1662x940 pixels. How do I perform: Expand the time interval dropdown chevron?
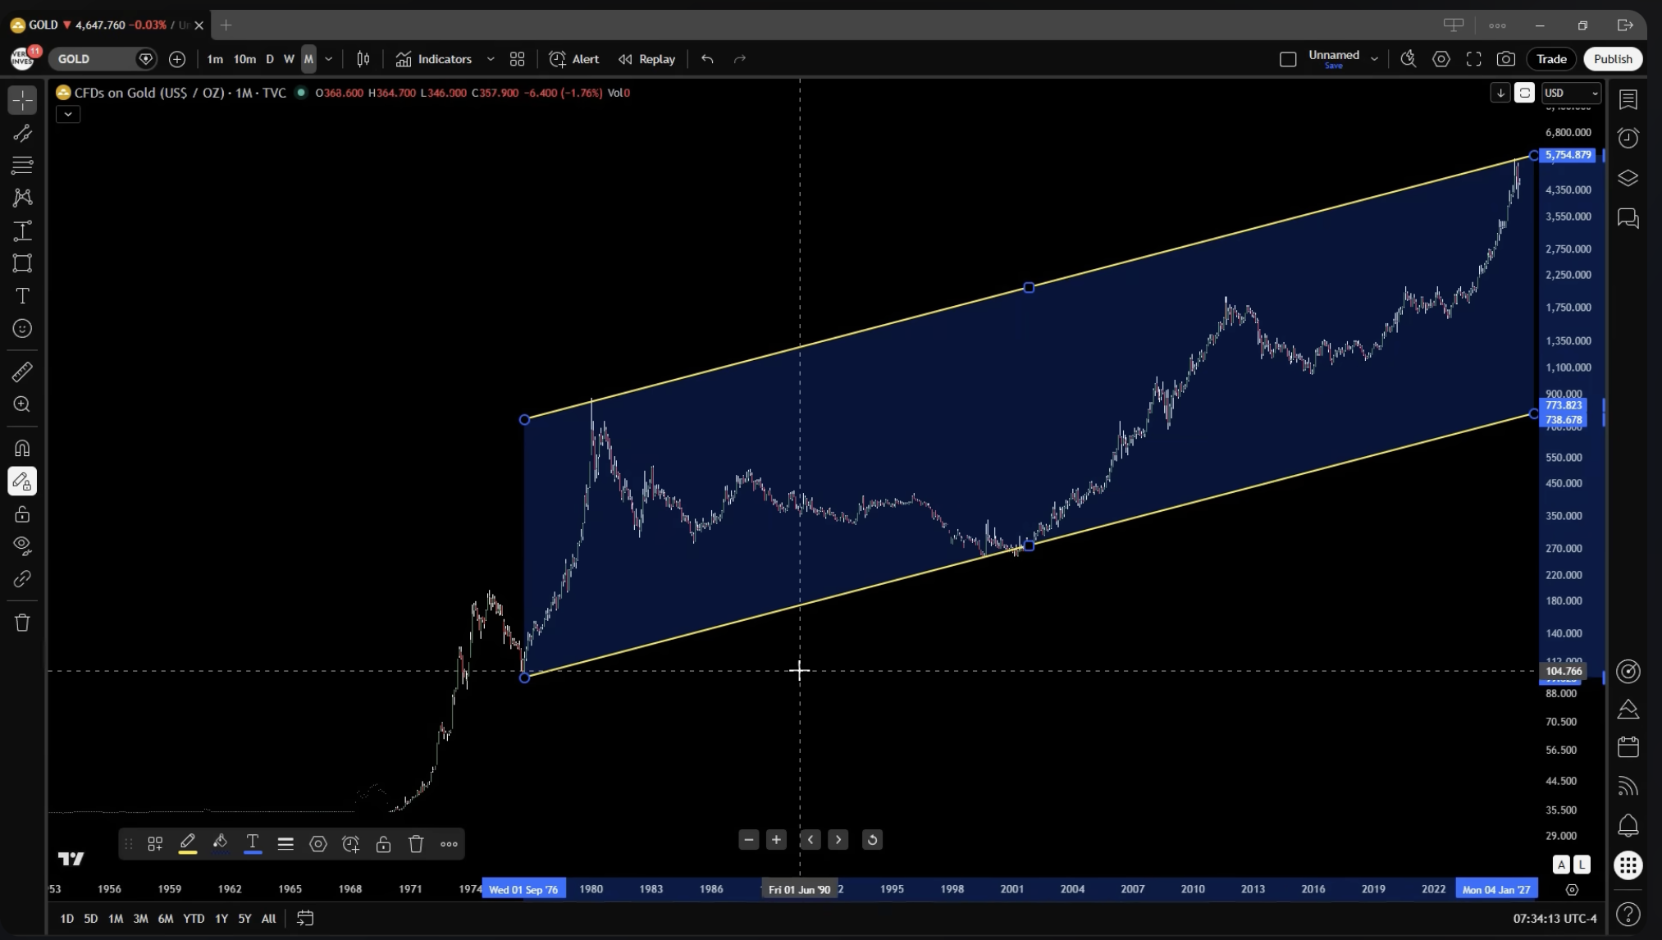pos(329,59)
